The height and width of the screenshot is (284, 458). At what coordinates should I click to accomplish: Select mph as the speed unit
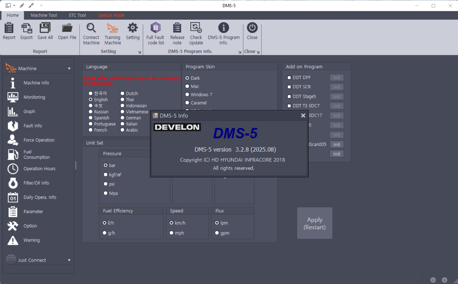(171, 233)
